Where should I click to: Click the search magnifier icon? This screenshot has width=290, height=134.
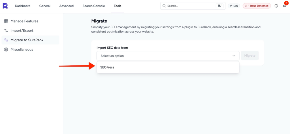click(x=164, y=6)
